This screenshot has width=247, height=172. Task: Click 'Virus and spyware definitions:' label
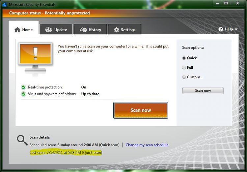52,94
